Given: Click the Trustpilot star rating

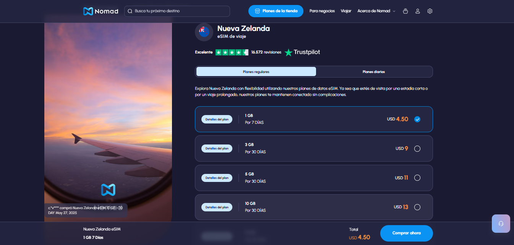Looking at the screenshot, I should pyautogui.click(x=232, y=52).
